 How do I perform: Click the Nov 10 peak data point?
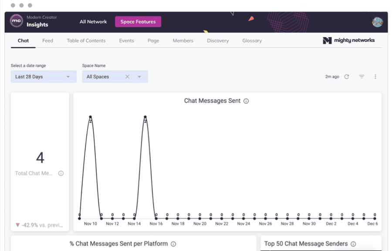click(91, 117)
